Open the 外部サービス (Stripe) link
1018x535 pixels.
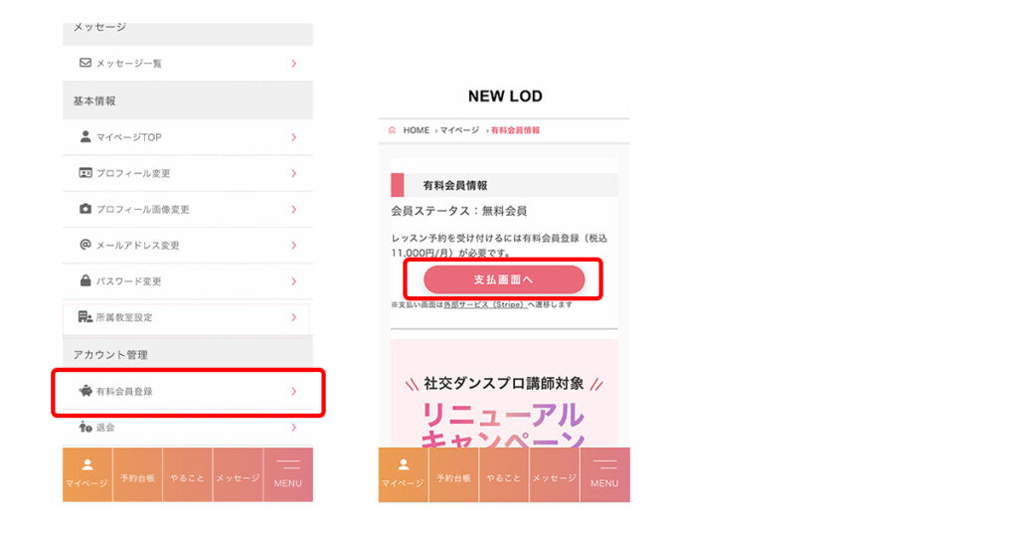[484, 304]
